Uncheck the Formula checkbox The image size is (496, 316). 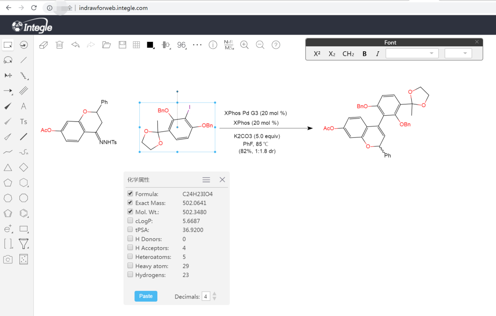[x=130, y=194]
